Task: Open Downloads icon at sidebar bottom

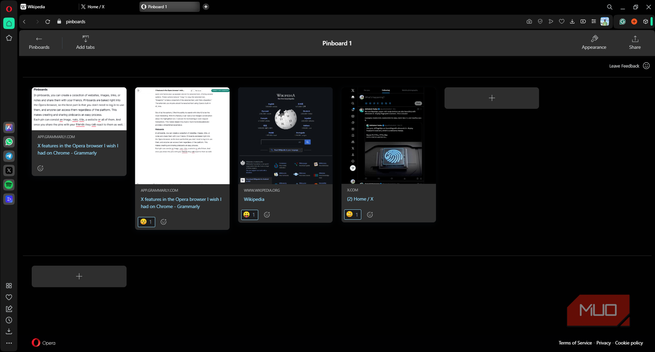Action: coord(9,331)
